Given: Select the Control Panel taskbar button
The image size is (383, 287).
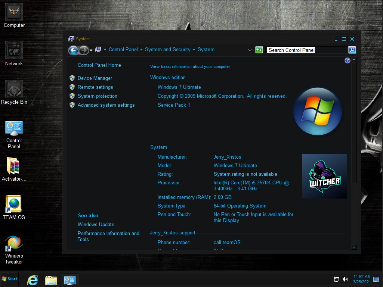Looking at the screenshot, I should pos(70,280).
